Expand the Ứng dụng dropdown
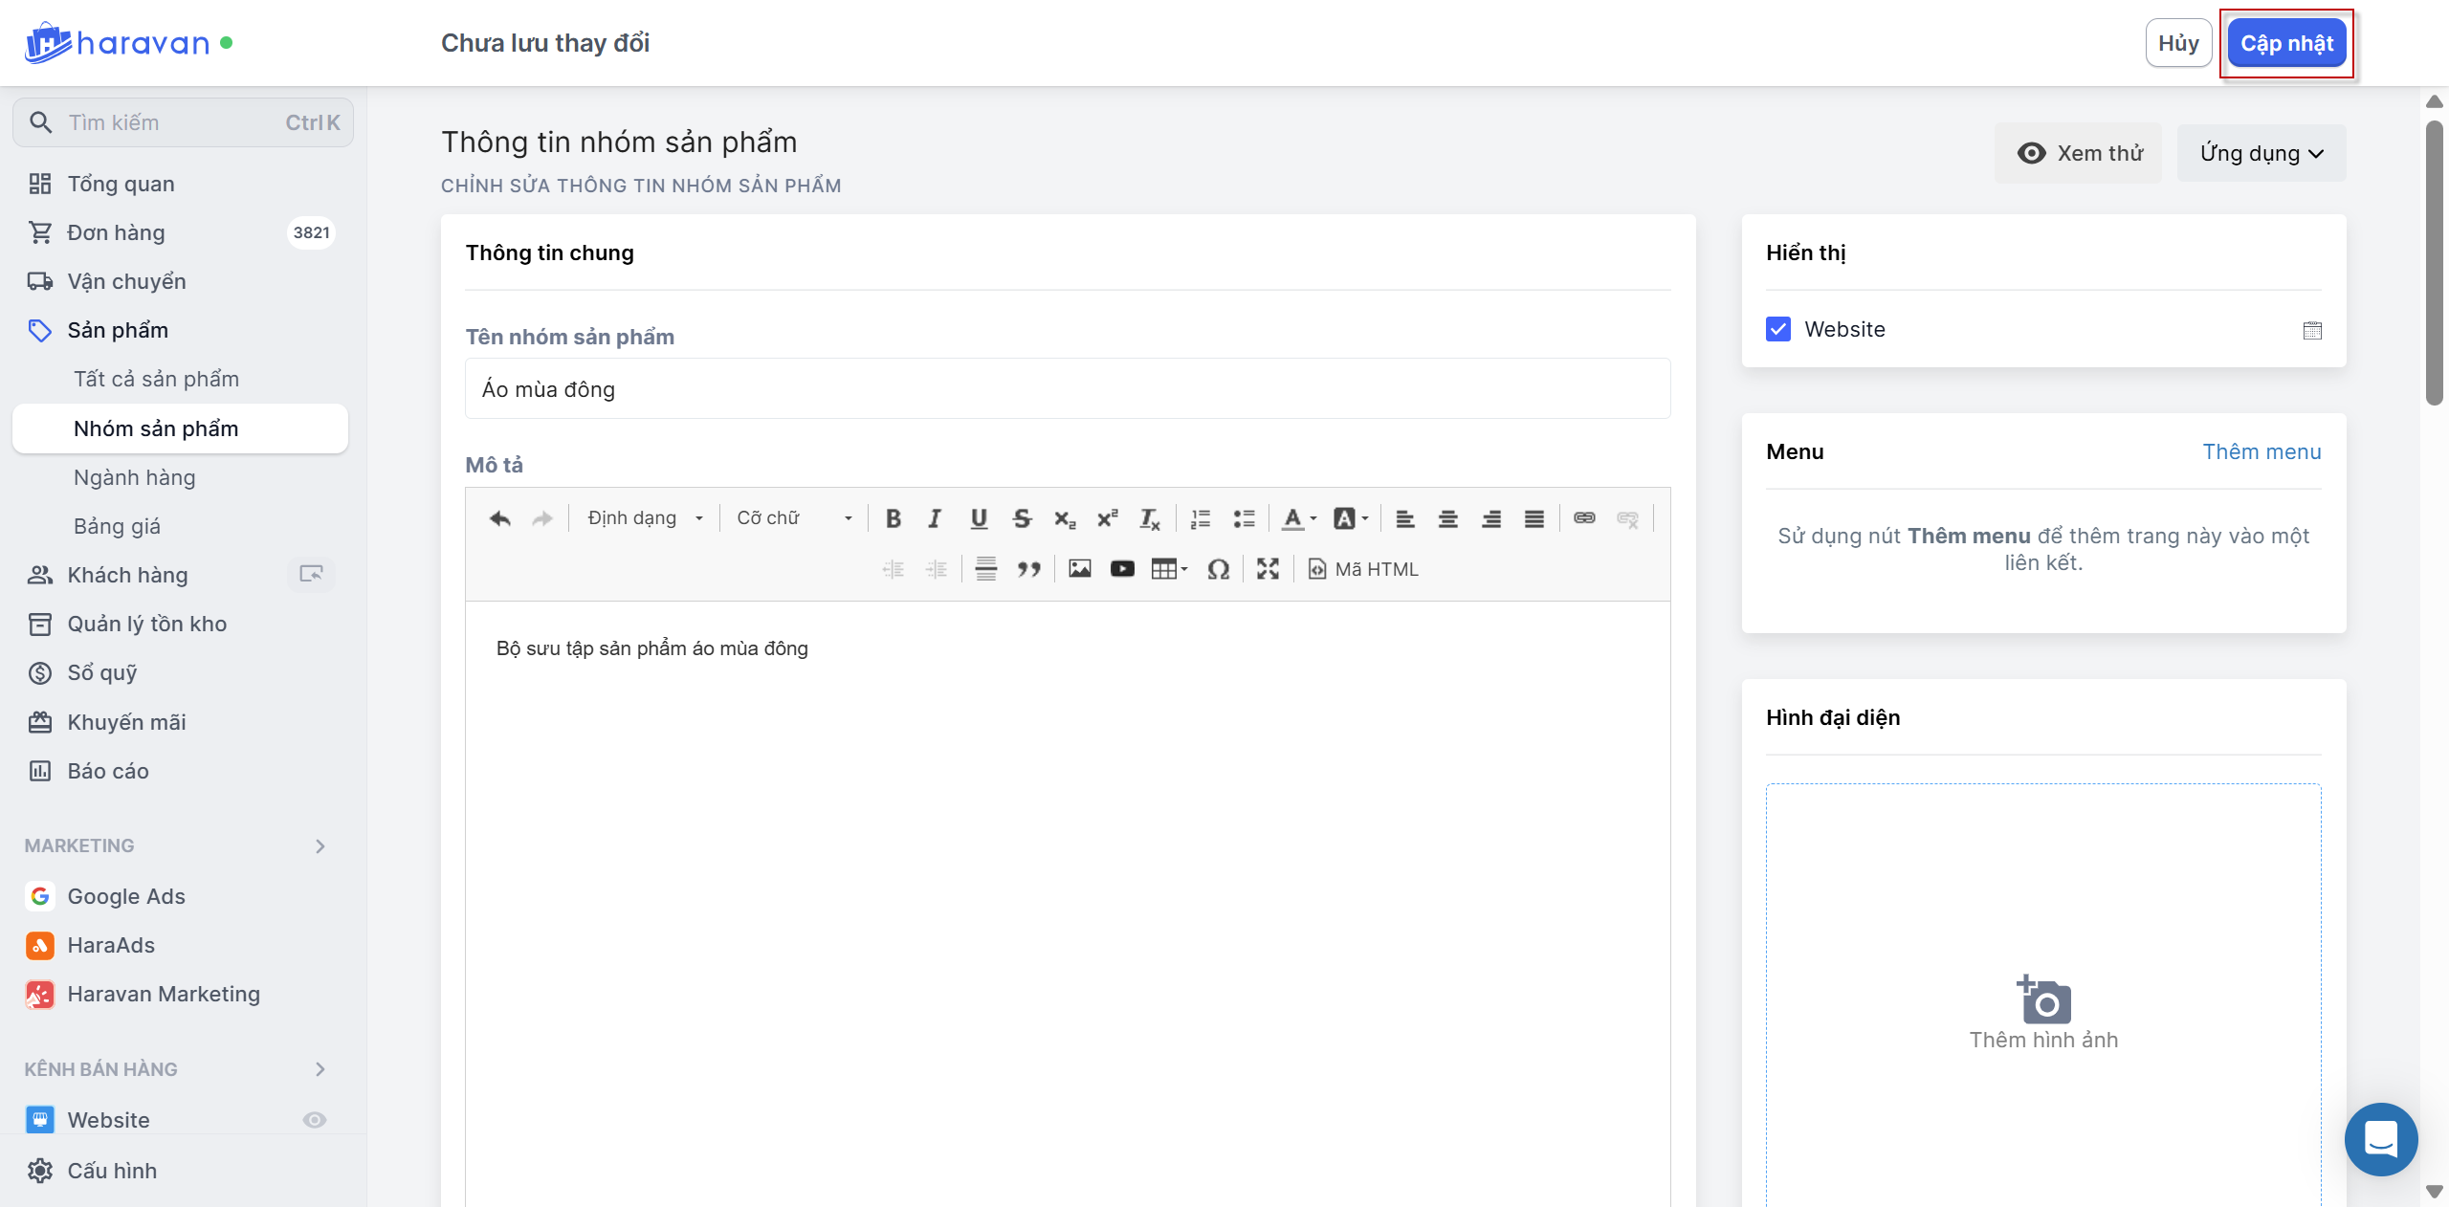 pos(2261,153)
